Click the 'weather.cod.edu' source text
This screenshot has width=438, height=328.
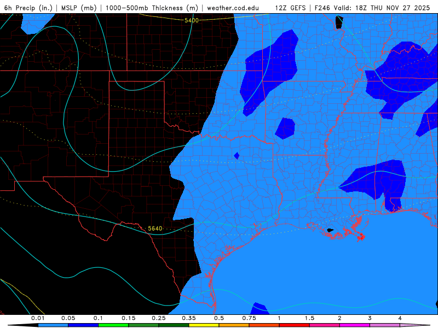coord(233,8)
